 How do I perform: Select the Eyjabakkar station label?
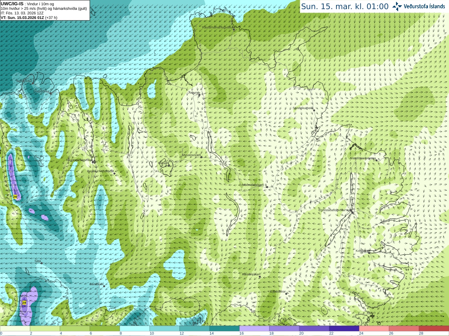point(278,291)
